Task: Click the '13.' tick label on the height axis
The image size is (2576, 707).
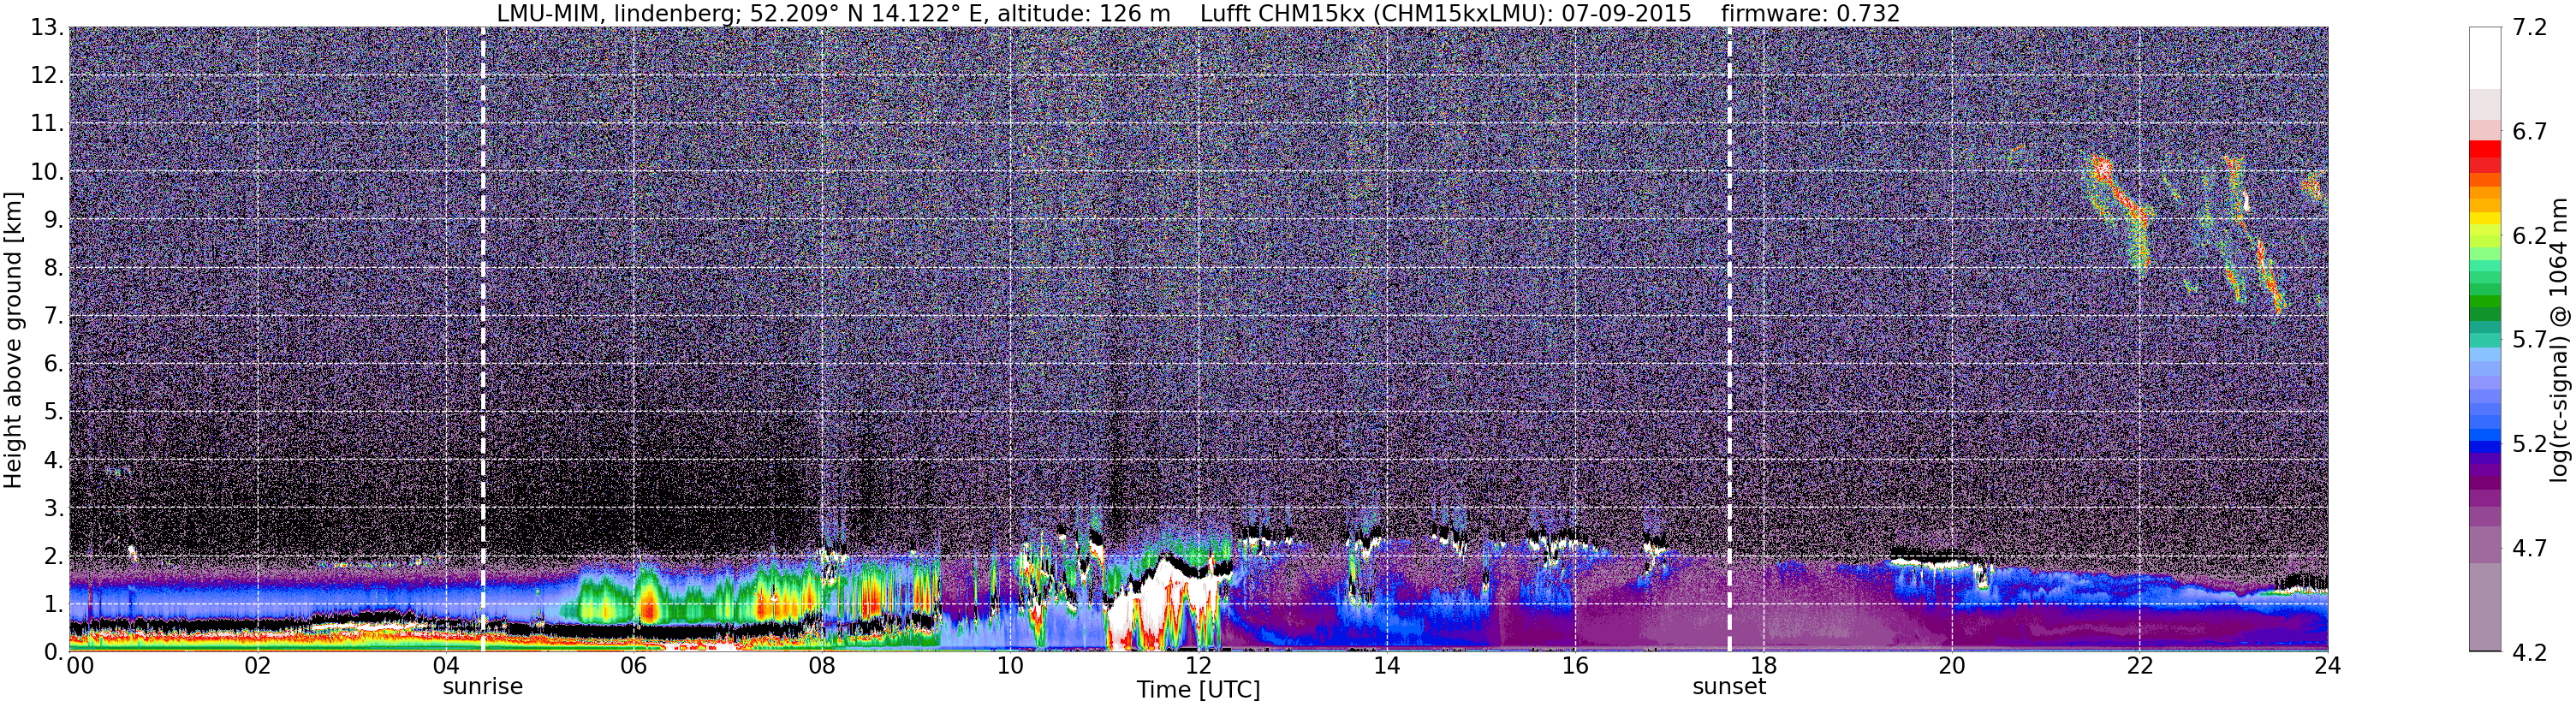Action: click(x=48, y=28)
